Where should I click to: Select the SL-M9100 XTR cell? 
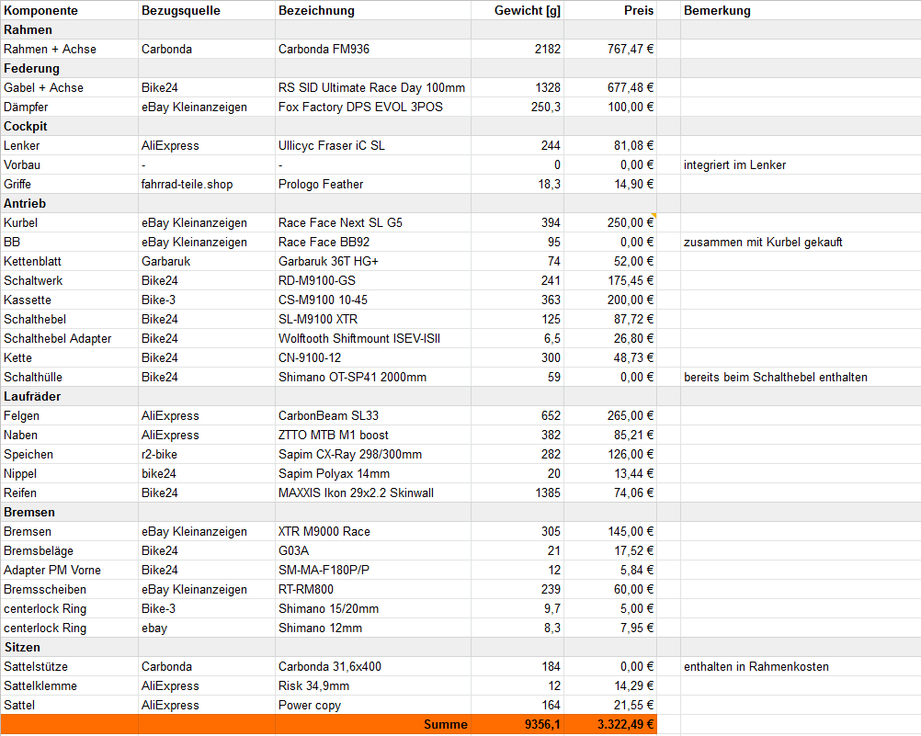pyautogui.click(x=373, y=320)
